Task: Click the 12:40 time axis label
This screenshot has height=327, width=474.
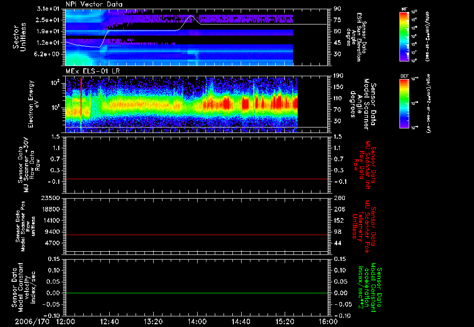Action: (109, 321)
